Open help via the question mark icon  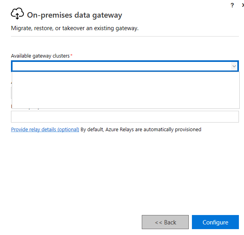[232, 5]
